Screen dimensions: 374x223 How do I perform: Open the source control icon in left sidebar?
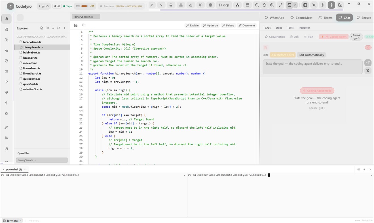point(6,50)
